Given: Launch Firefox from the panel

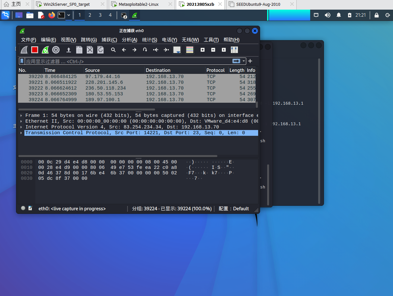Looking at the screenshot, I should (x=52, y=15).
